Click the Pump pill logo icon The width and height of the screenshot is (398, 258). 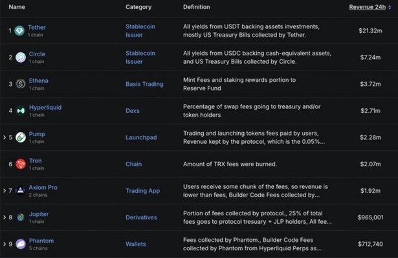coord(21,137)
